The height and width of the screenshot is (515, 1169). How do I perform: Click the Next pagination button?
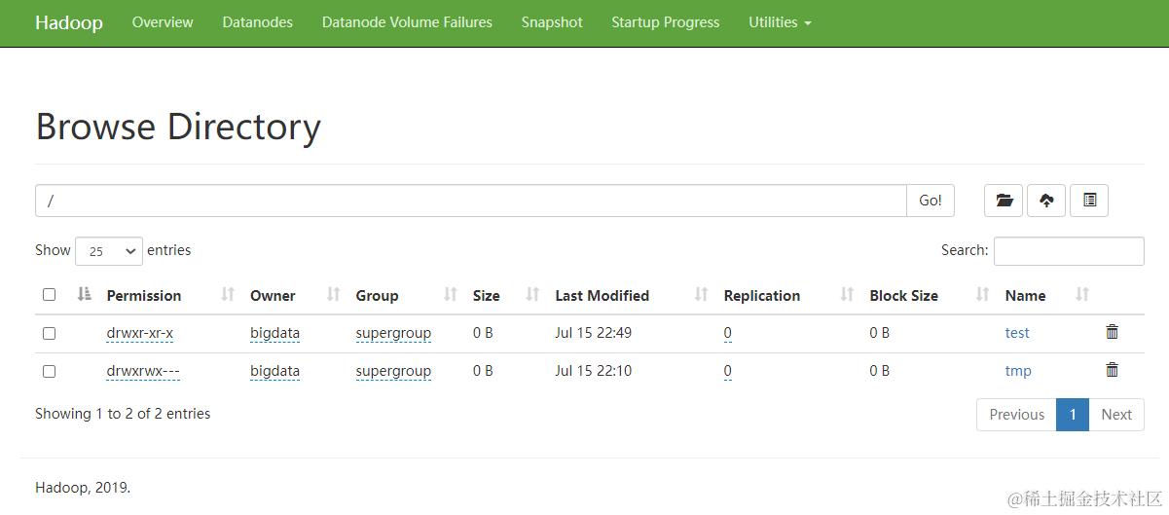tap(1116, 415)
